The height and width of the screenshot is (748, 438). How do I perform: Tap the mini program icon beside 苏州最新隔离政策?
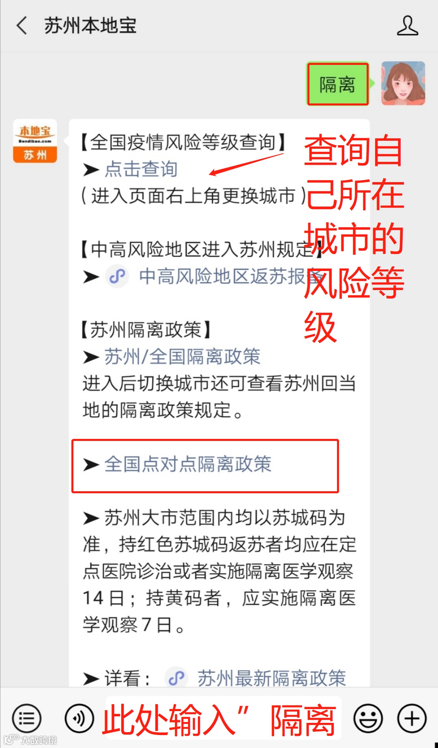(176, 678)
